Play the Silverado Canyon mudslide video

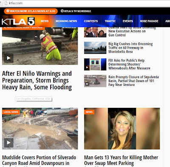pos(8,142)
